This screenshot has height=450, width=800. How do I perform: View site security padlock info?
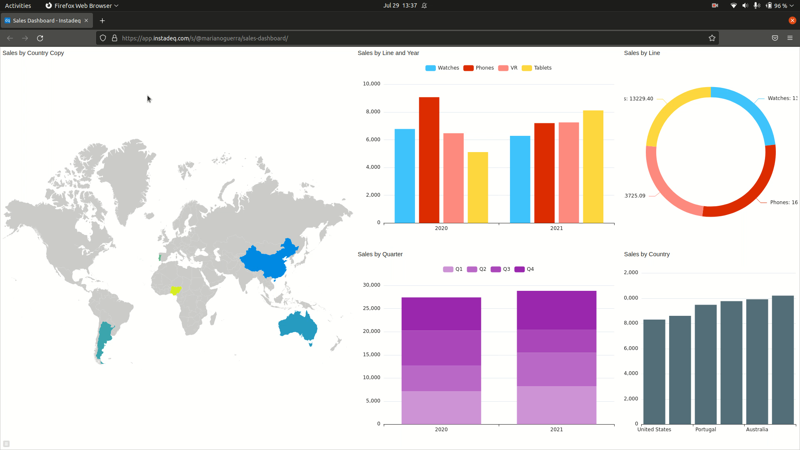click(x=115, y=38)
